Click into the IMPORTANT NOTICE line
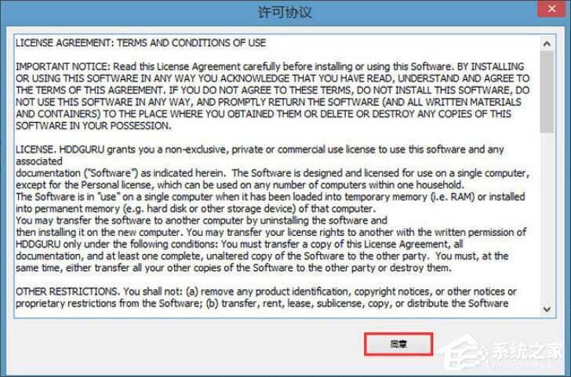Screen dimensions: 571x377 [270, 67]
